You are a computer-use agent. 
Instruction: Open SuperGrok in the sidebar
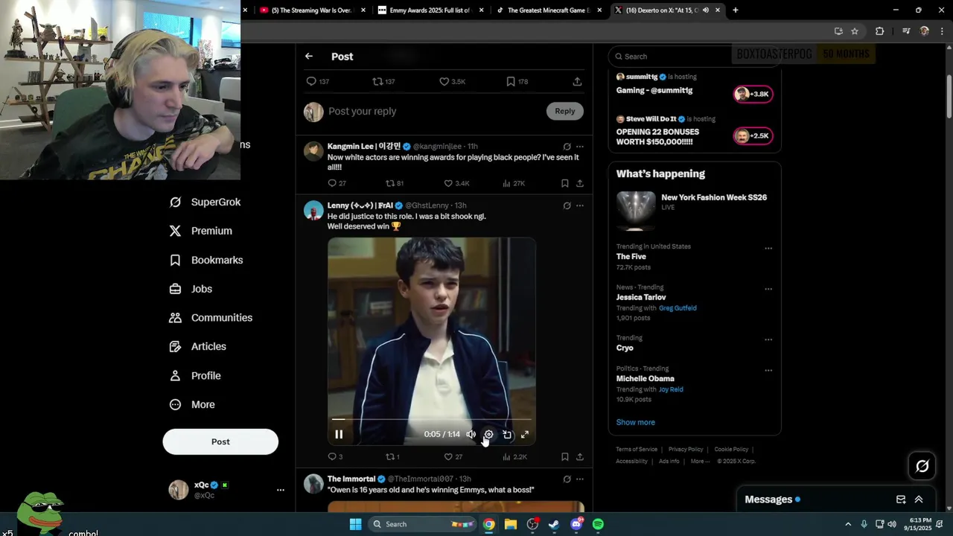pyautogui.click(x=205, y=202)
